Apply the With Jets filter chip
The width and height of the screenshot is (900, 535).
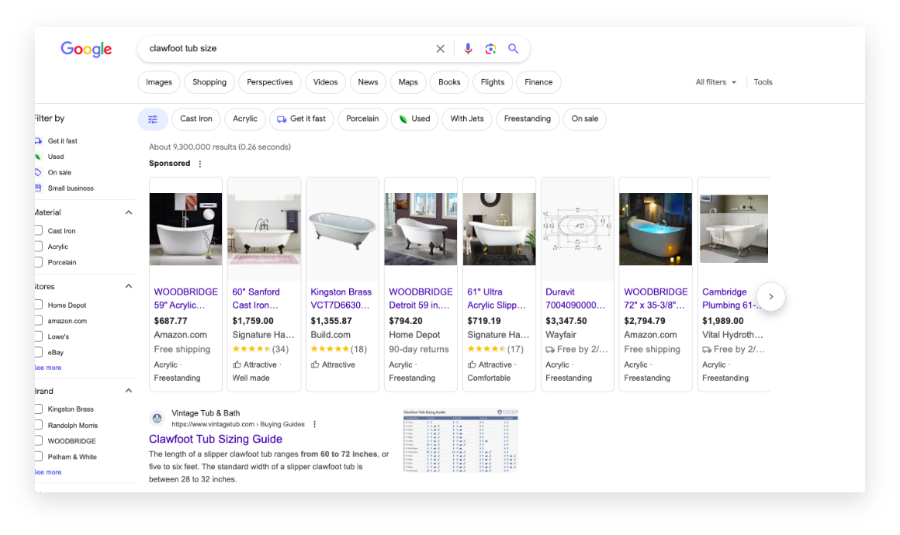pos(466,119)
